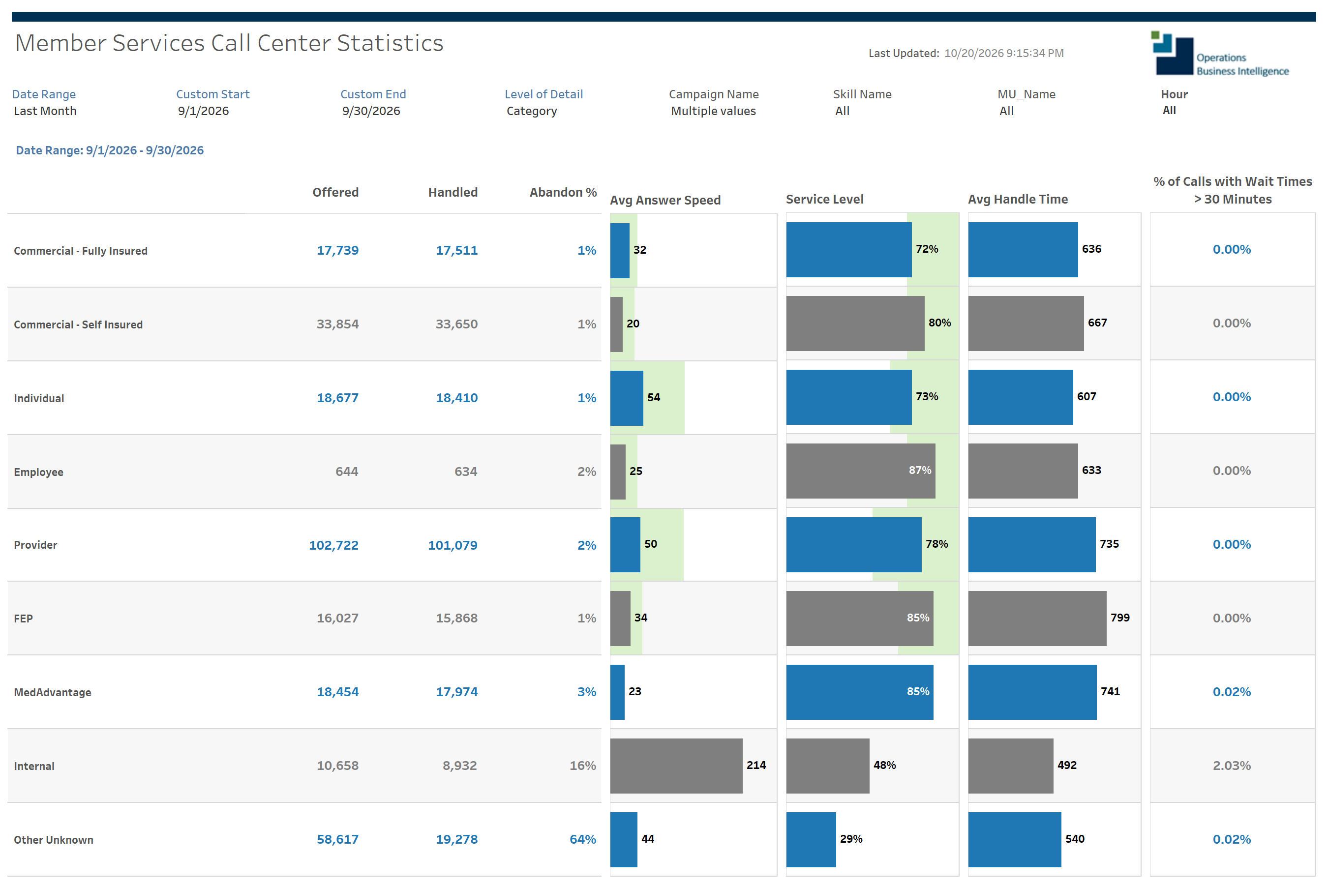
Task: Select the Internal row label
Action: [x=34, y=767]
